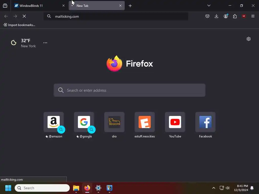The image size is (259, 194).
Task: Expand the list all tabs chevron
Action: 209,6
